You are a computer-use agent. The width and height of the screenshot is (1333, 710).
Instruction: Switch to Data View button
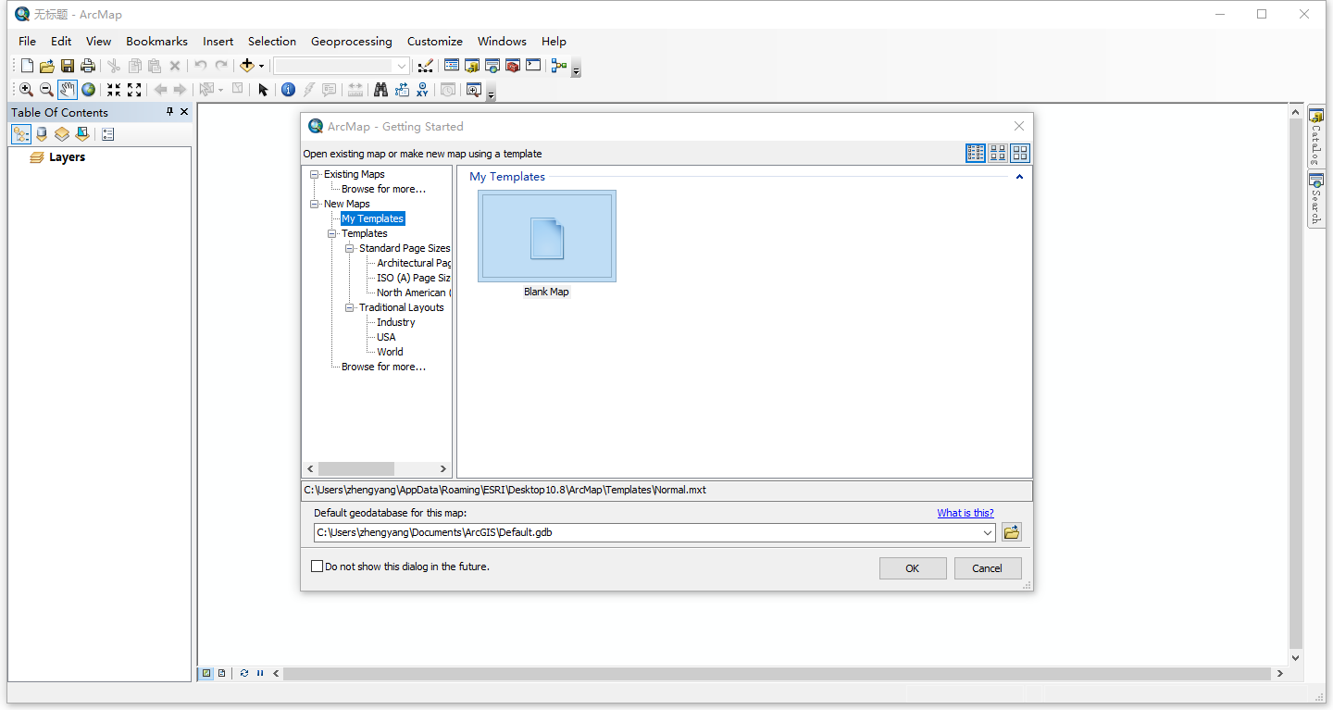tap(207, 674)
